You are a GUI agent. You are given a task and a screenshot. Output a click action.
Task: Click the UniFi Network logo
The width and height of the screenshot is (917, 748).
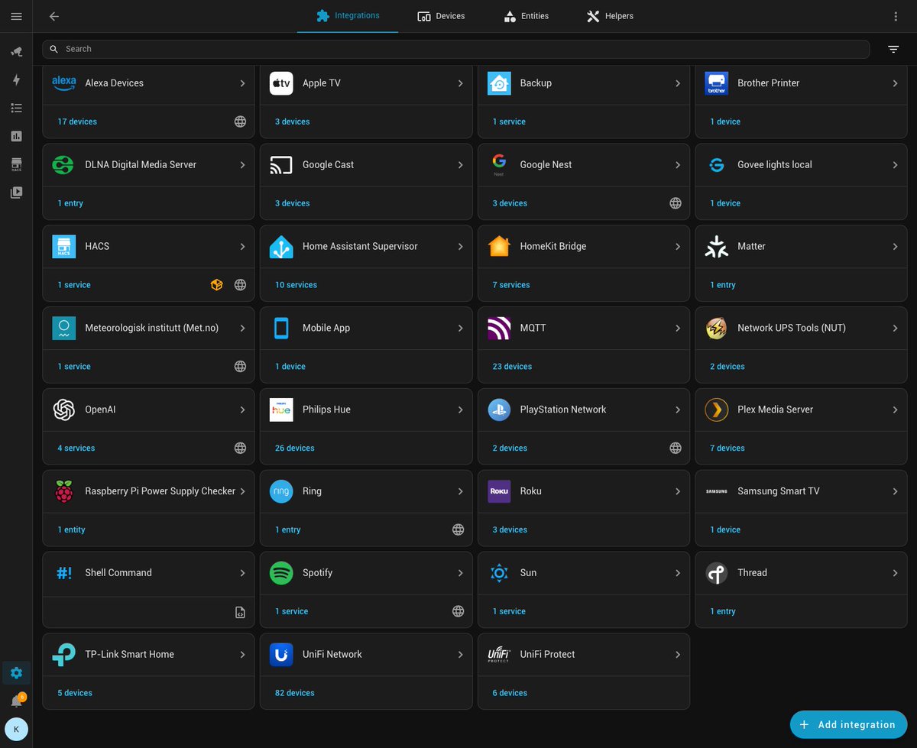[x=281, y=655]
